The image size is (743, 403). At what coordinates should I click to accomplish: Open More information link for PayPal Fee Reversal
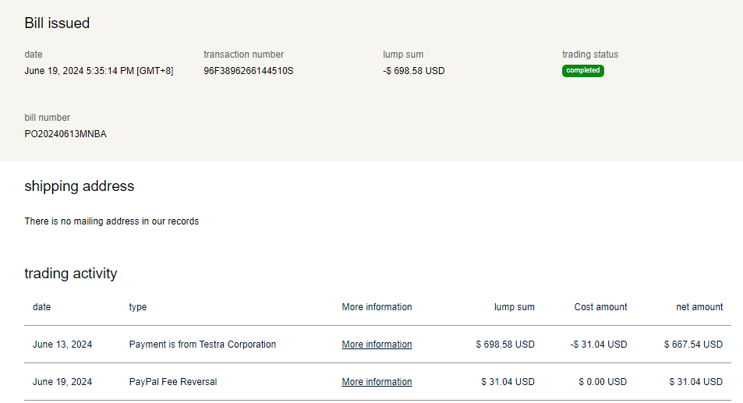pyautogui.click(x=377, y=382)
